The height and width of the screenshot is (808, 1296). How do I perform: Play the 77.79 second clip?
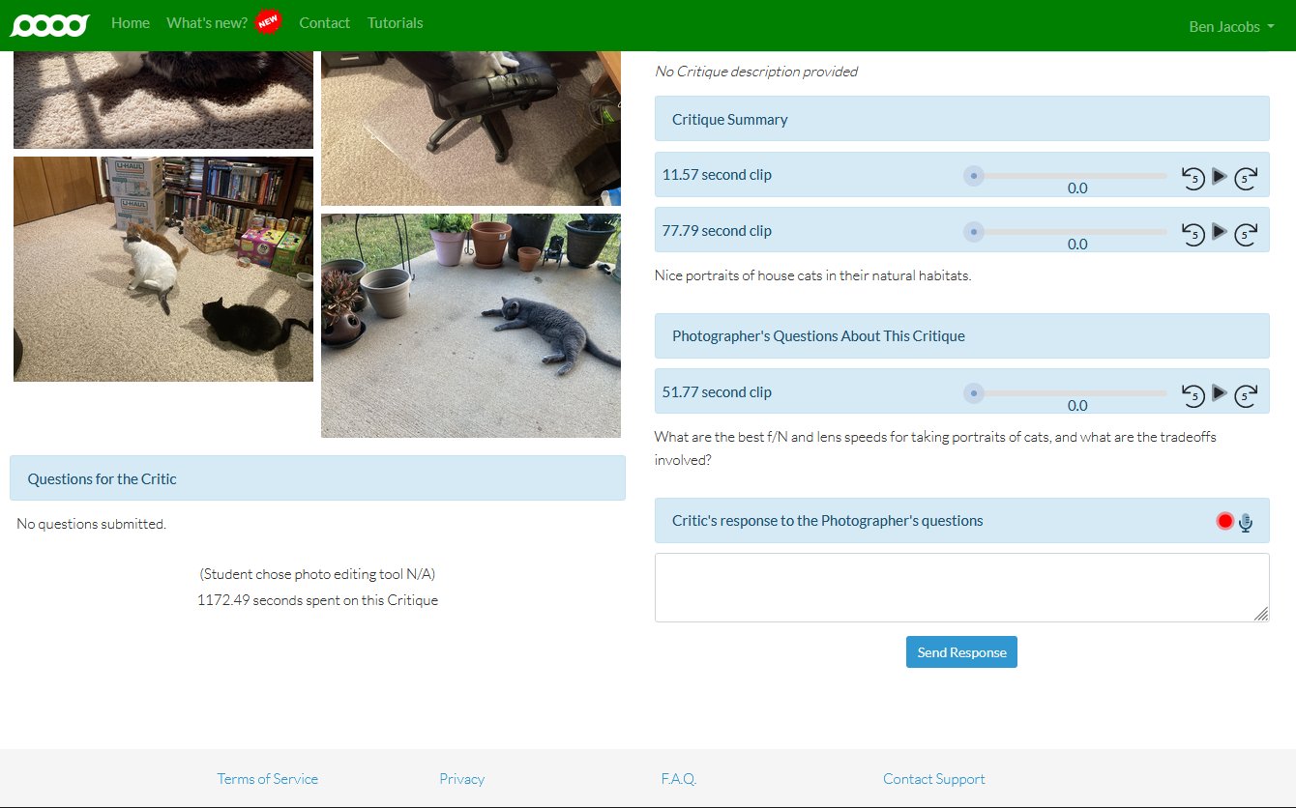[x=1220, y=232]
